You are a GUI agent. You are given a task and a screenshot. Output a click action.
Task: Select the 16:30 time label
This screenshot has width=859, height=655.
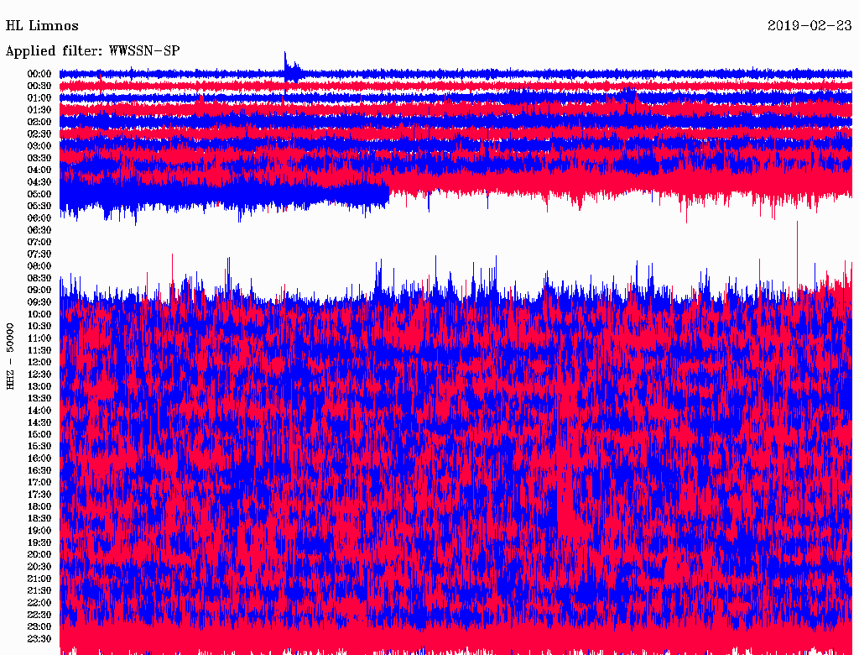point(39,470)
